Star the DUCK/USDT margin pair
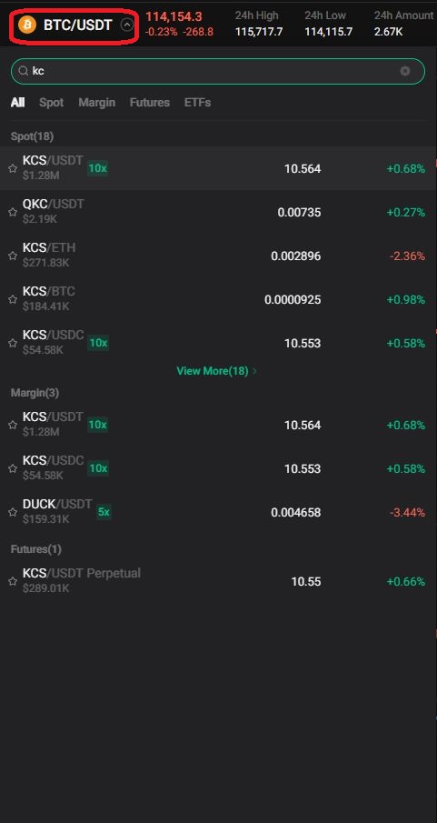 pyautogui.click(x=13, y=512)
